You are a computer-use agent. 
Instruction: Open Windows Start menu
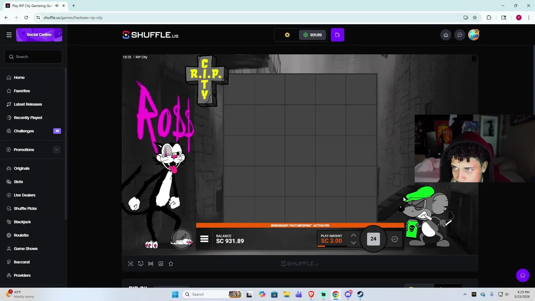[x=175, y=294]
